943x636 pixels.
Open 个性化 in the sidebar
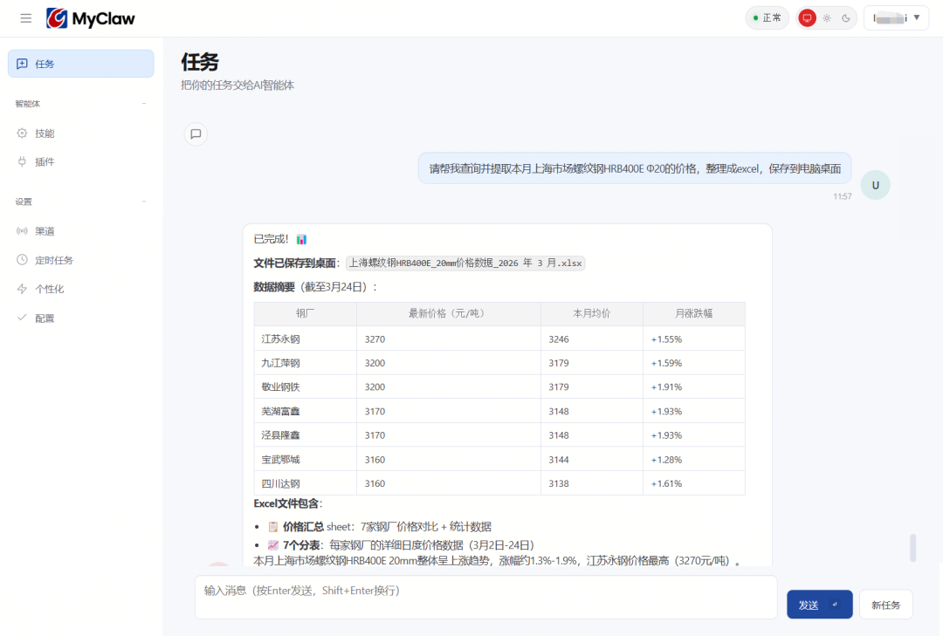tap(80, 289)
